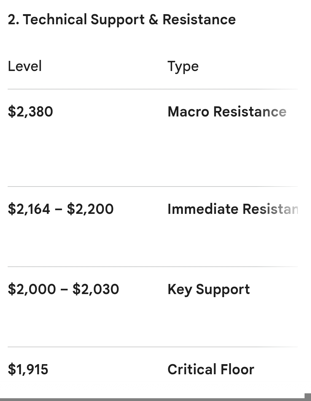Click the Macro Resistance type cell

coord(227,112)
